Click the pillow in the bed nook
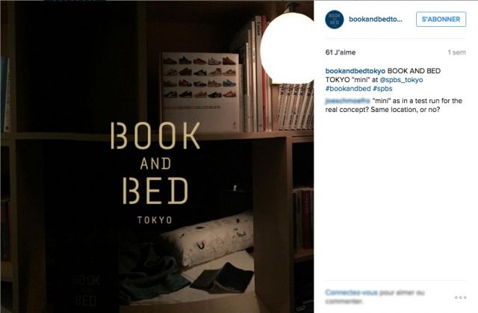478x313 pixels. [x=208, y=238]
